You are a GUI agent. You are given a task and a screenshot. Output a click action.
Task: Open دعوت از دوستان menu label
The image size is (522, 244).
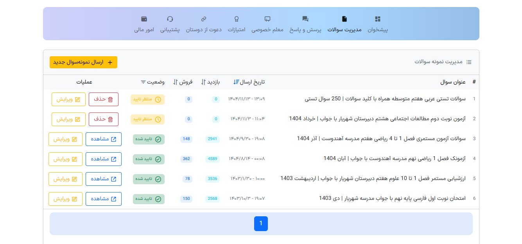[204, 30]
